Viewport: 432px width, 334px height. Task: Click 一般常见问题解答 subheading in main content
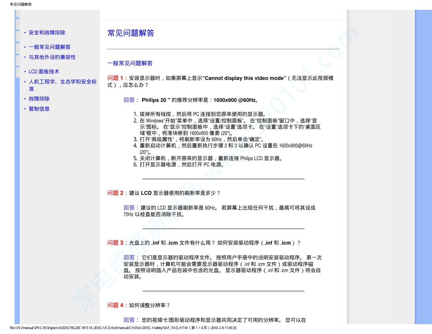(x=130, y=64)
